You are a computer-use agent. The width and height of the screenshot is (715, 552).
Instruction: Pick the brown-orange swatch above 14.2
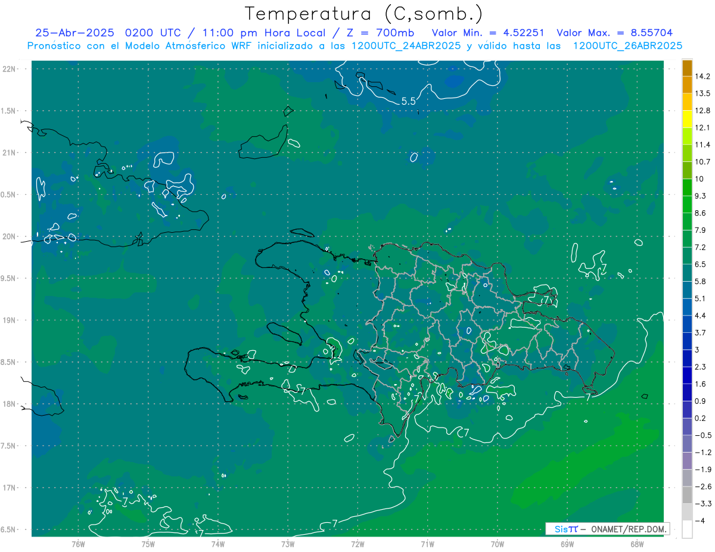click(687, 68)
